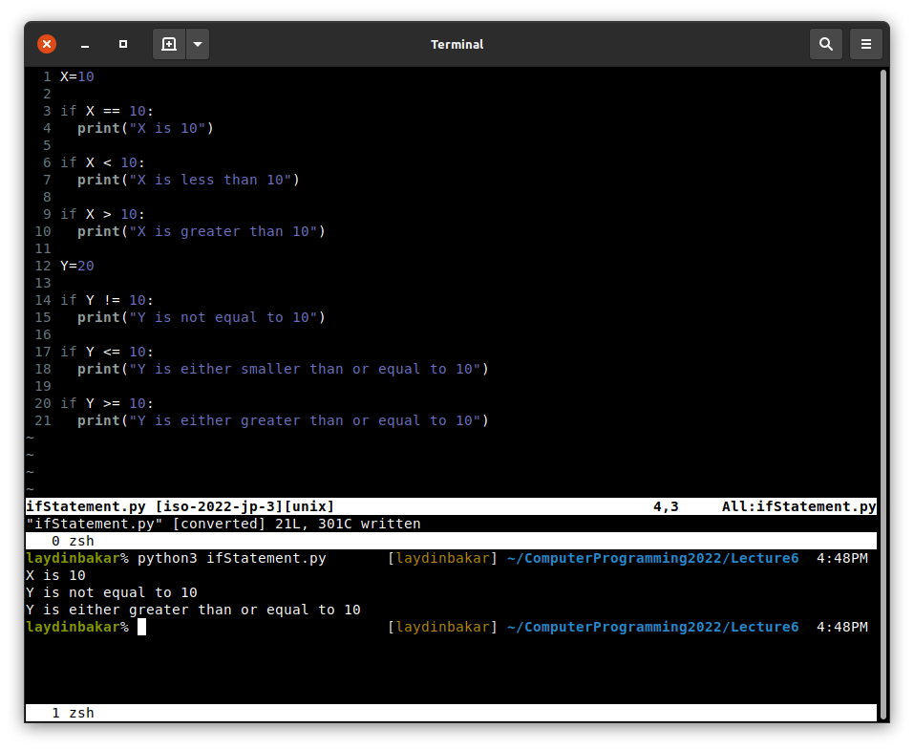Viewport: 914px width, 750px height.
Task: Click the print "X is less than 10" line
Action: 188,180
